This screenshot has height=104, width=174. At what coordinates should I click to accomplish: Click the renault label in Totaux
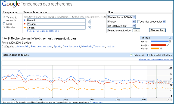coord(145,41)
